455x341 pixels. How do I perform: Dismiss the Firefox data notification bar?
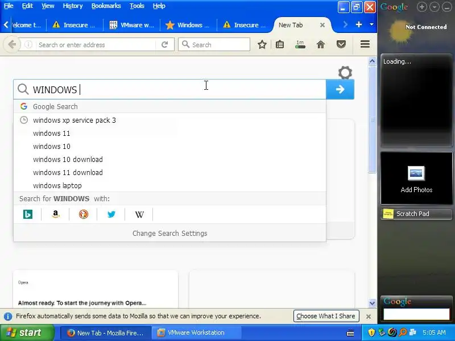click(369, 317)
